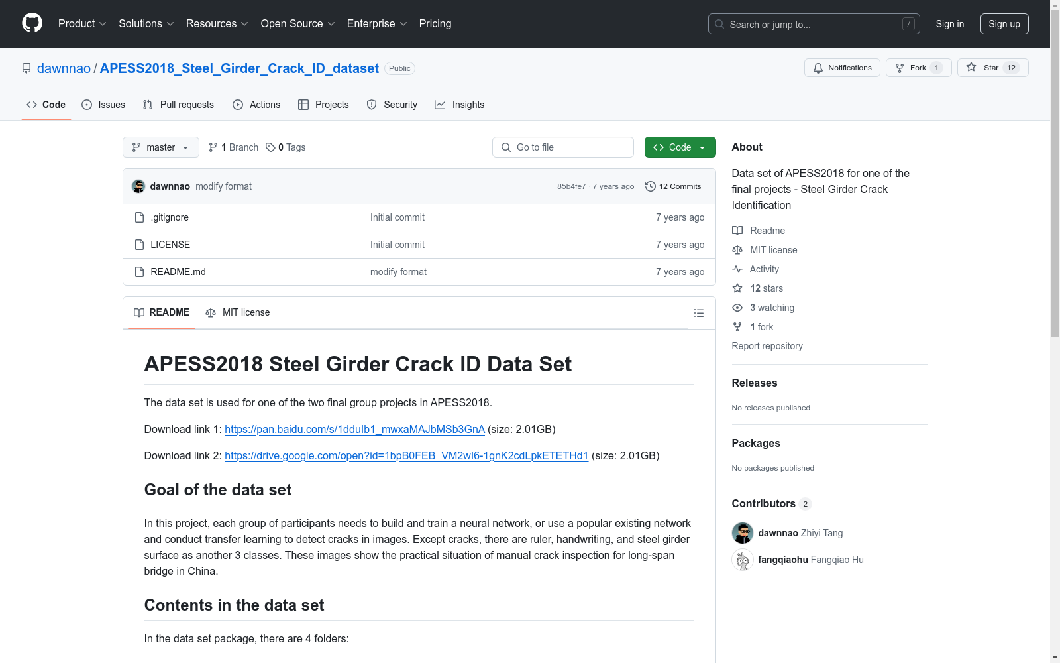View the 1 Branch list
1060x663 pixels.
coord(233,147)
